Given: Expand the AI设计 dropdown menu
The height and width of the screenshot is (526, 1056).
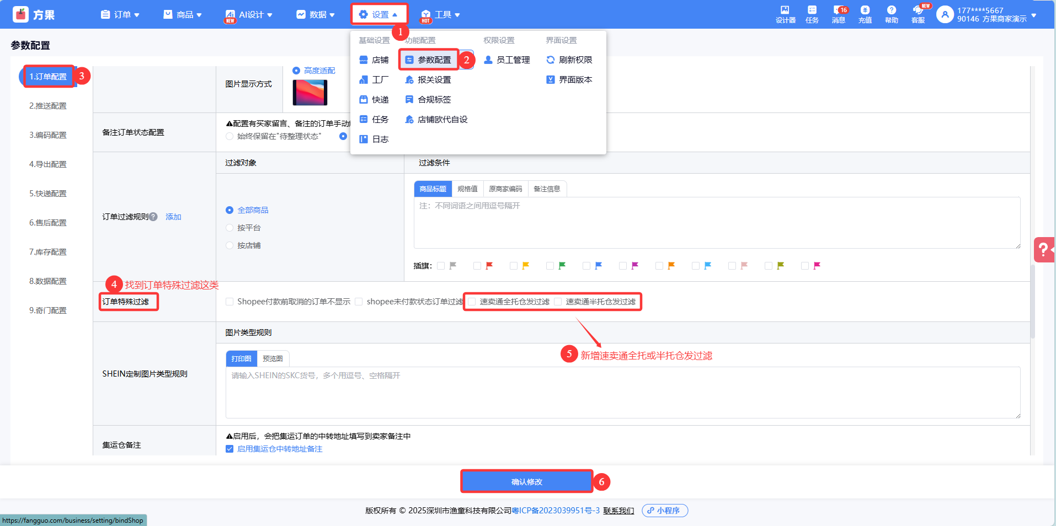Looking at the screenshot, I should (249, 14).
